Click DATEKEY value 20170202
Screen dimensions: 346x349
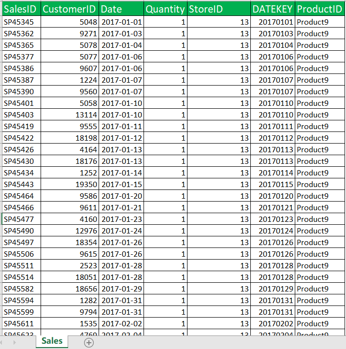point(273,323)
